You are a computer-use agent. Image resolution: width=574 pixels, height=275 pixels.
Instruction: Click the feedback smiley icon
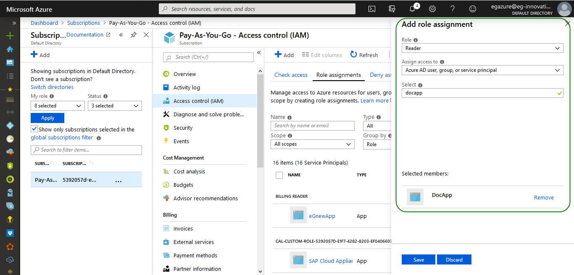(473, 9)
